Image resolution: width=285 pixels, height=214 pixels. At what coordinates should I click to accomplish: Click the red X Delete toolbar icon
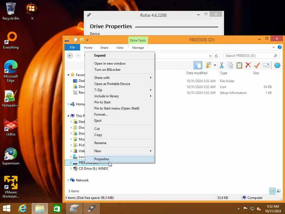[x=248, y=65]
